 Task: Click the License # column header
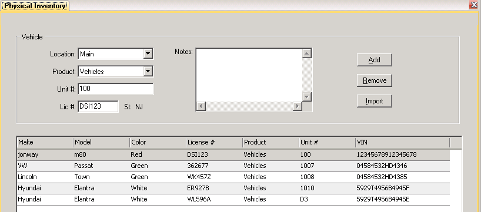pos(215,143)
